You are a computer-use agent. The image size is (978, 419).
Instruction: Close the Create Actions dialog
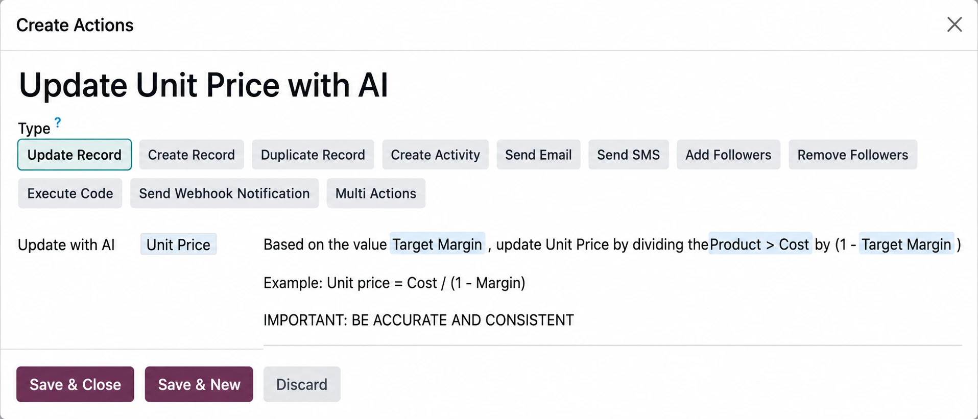(954, 24)
